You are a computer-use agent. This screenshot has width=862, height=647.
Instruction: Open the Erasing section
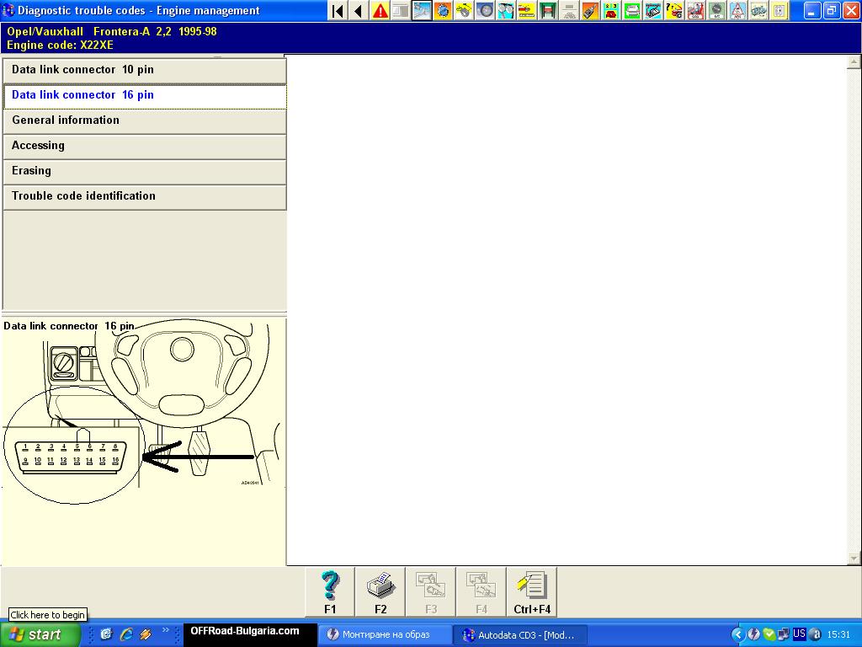[x=145, y=172]
